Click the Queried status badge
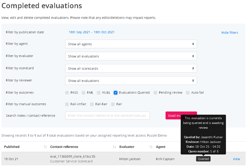 pos(203,159)
